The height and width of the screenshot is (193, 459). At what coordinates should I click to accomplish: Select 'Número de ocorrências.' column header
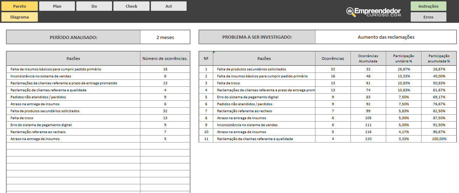[x=165, y=59]
